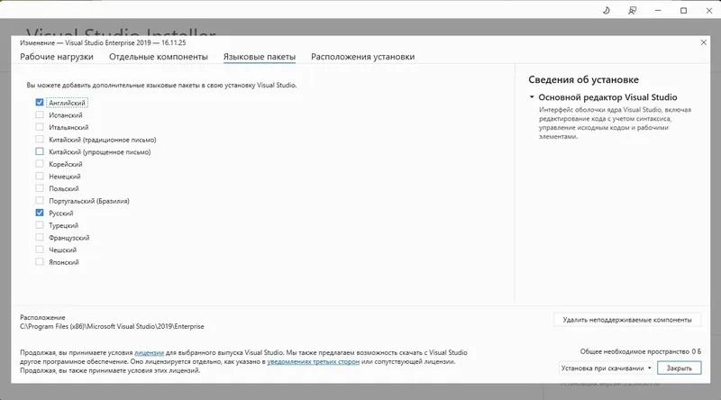This screenshot has height=400, width=721.
Task: Open the Расположения установки tab
Action: tap(363, 57)
